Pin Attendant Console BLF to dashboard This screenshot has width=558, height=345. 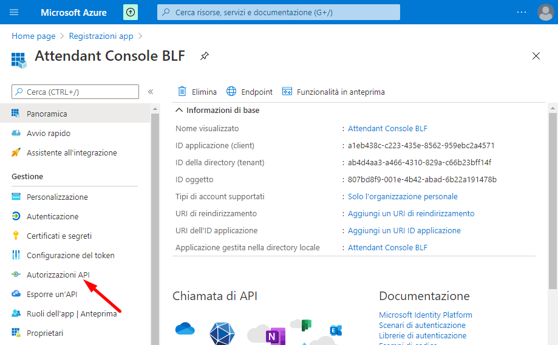point(204,56)
